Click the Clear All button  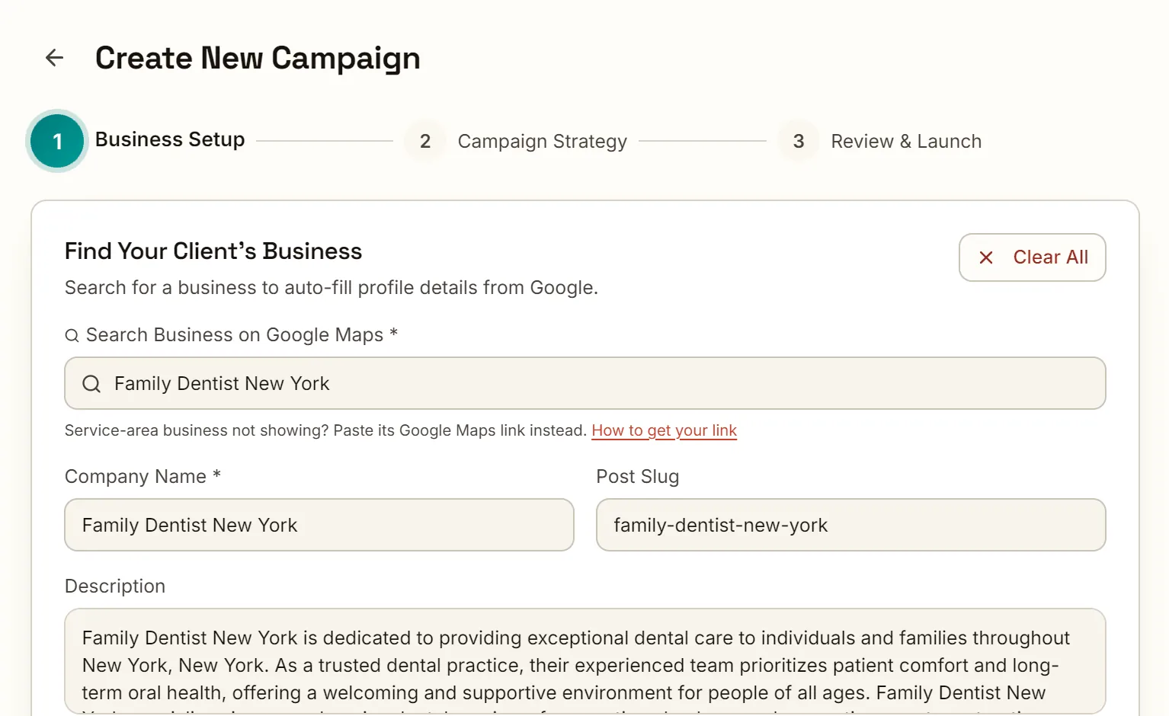(1032, 257)
